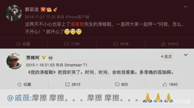Favorite 郭采洁's post with 收藏

tap(23, 44)
